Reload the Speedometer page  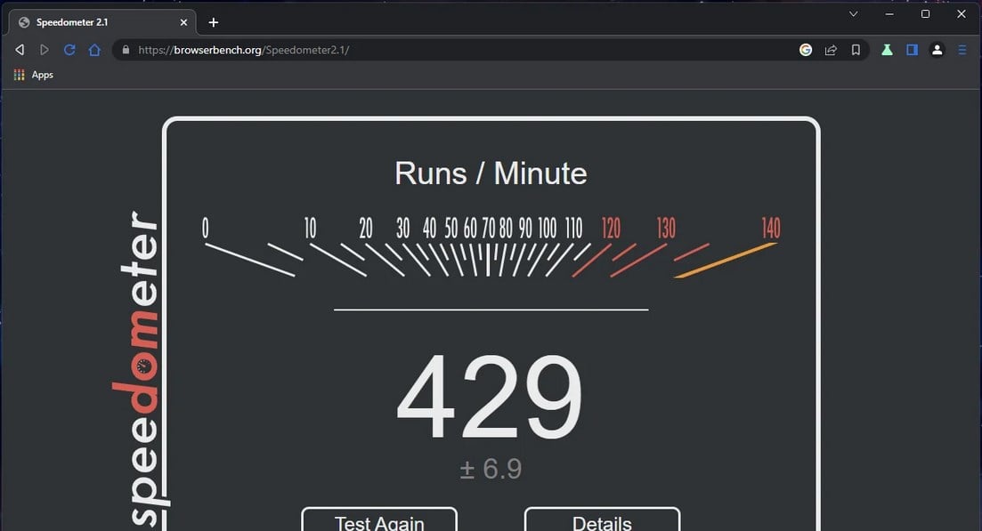click(x=69, y=50)
